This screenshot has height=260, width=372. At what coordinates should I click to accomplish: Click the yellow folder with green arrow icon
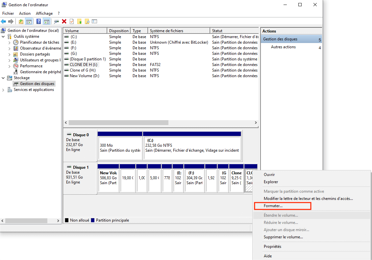pos(79,21)
